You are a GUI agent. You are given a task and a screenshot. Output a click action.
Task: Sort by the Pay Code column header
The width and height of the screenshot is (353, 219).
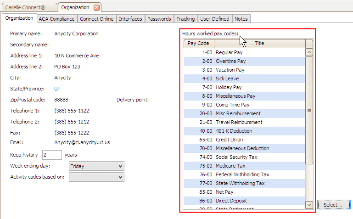(198, 43)
